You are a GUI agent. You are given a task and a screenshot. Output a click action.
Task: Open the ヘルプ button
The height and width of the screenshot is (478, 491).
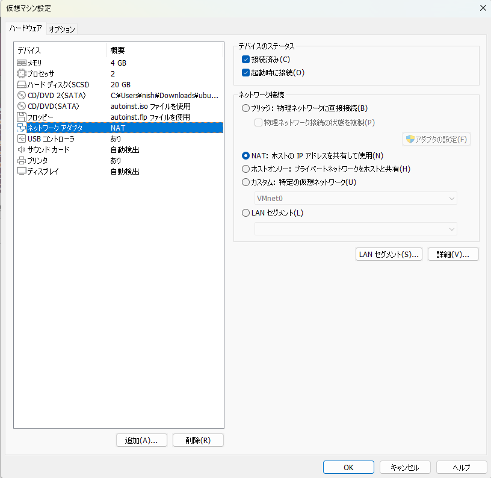coord(462,467)
